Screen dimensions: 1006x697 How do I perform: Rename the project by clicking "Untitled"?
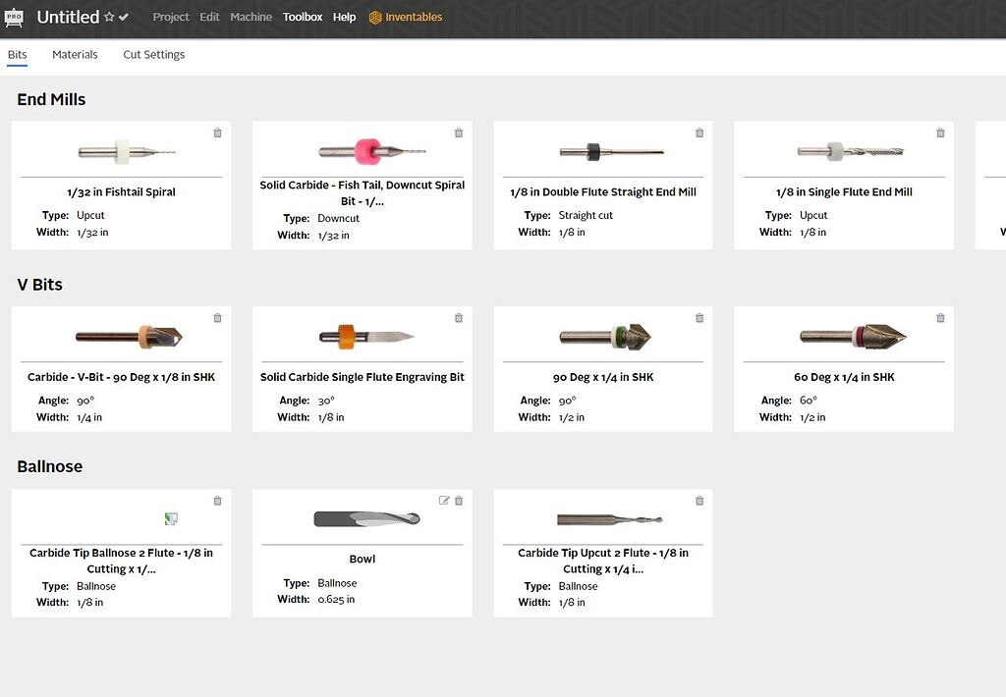[68, 17]
